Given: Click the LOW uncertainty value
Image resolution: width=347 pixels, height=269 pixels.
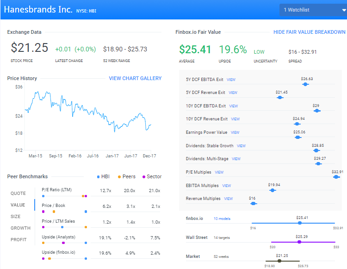Looking at the screenshot, I should [259, 52].
